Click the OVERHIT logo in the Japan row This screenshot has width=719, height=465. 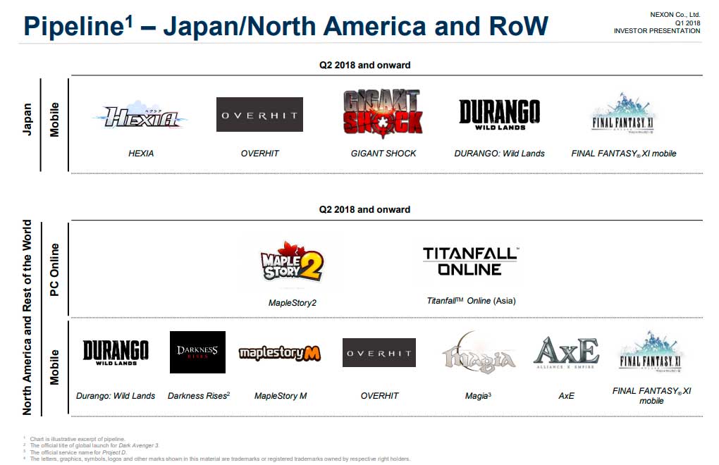259,115
